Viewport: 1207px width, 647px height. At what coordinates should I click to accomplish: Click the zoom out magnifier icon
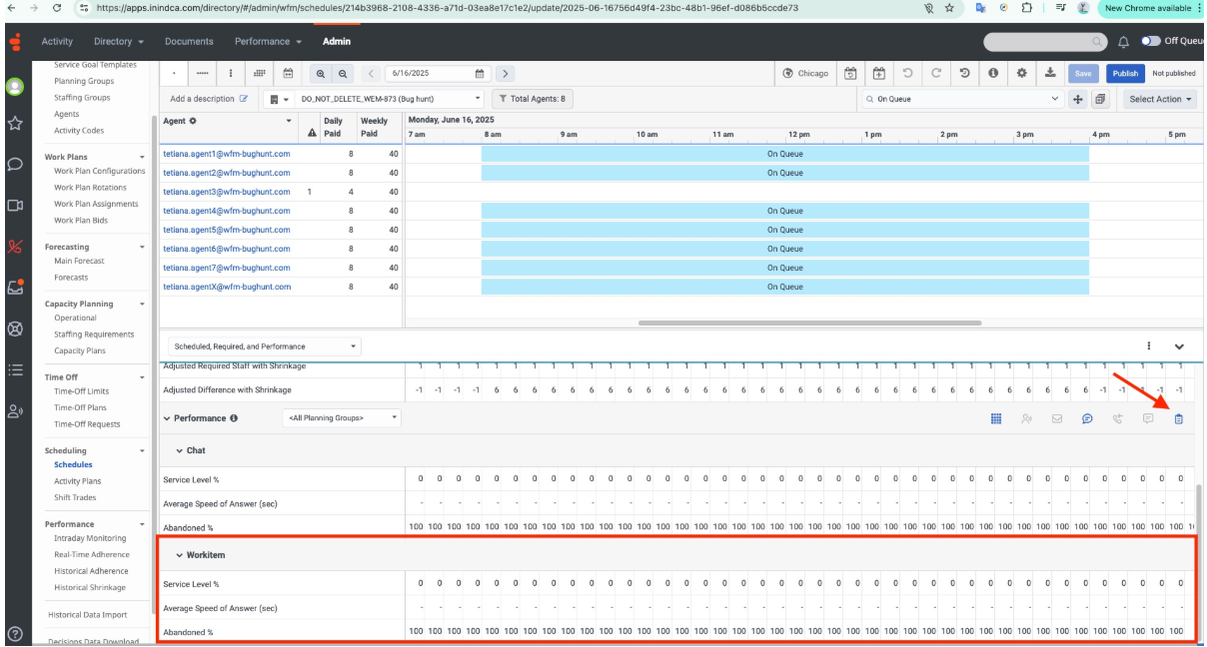pos(343,74)
